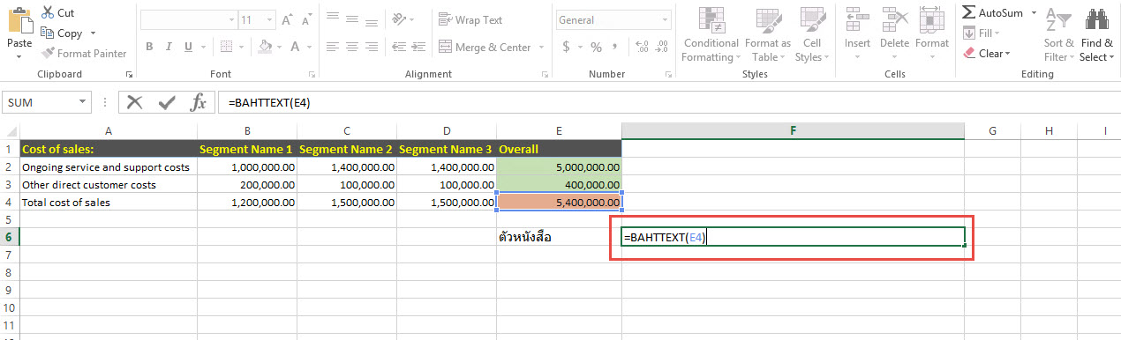Click the Name Box showing SUM
This screenshot has width=1121, height=340.
(45, 102)
